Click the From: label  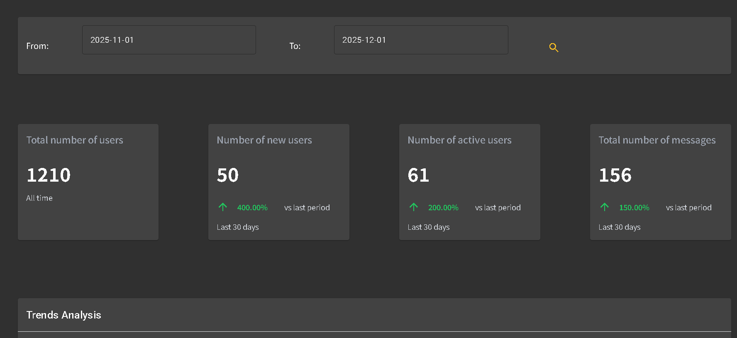coord(37,46)
